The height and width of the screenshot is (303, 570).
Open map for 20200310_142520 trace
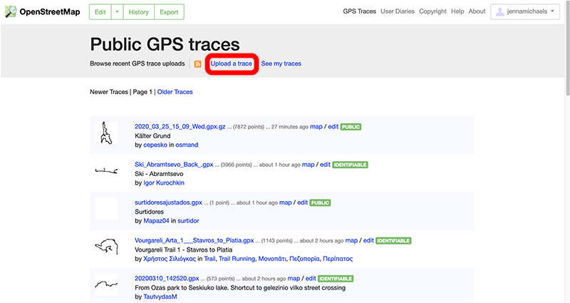point(294,278)
